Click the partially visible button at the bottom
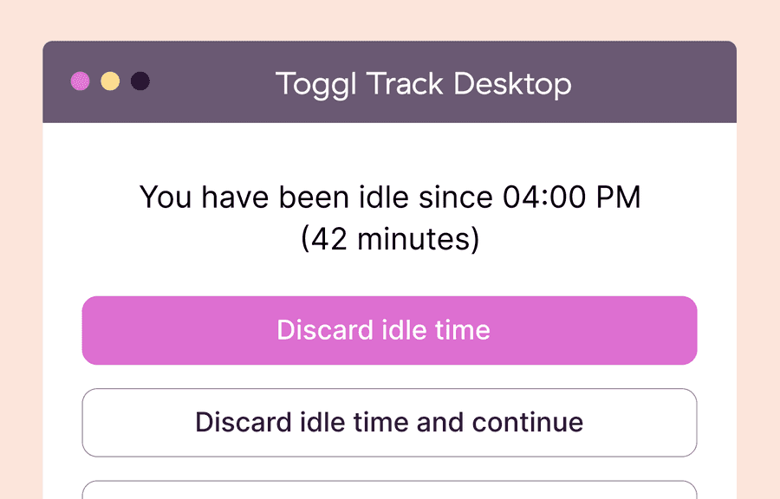 pos(389,490)
